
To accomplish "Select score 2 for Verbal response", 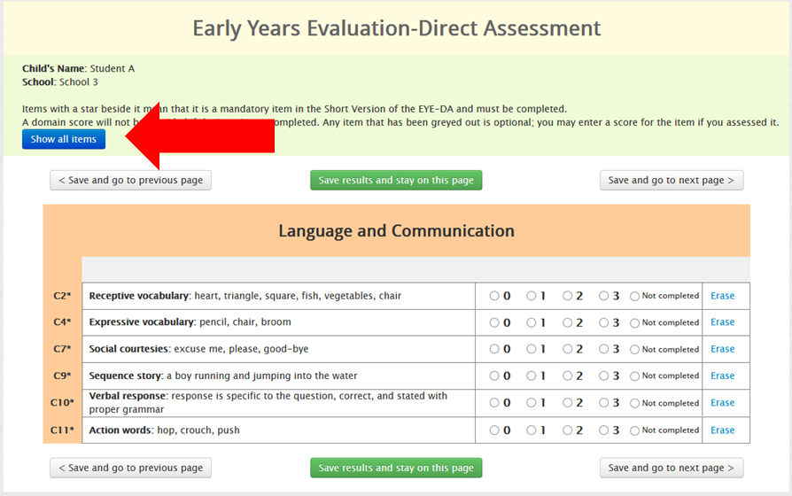I will pyautogui.click(x=567, y=403).
